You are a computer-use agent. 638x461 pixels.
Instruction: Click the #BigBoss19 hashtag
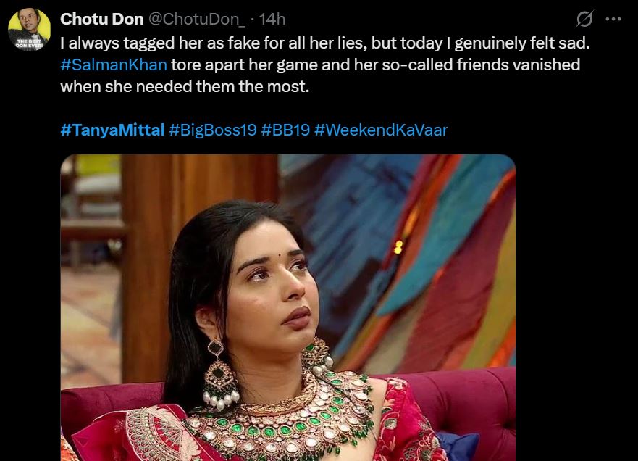(213, 130)
